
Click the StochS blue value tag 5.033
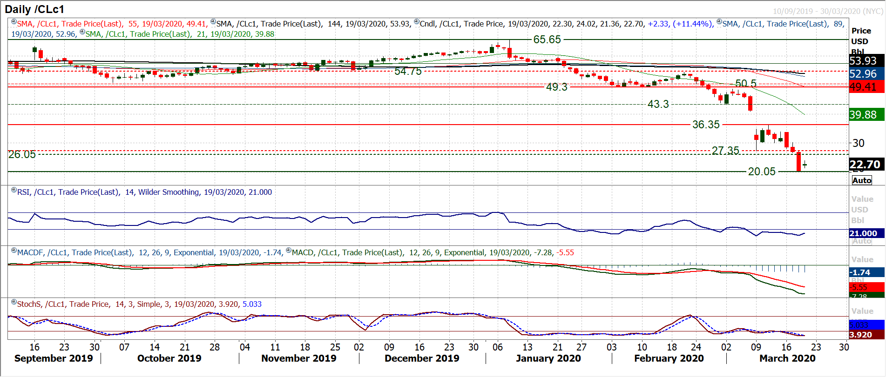pyautogui.click(x=866, y=325)
